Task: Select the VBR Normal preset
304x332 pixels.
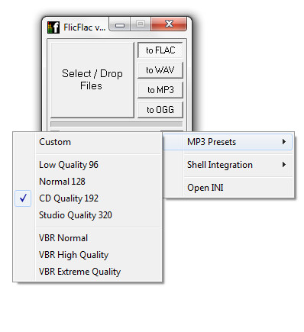Action: 87,238
